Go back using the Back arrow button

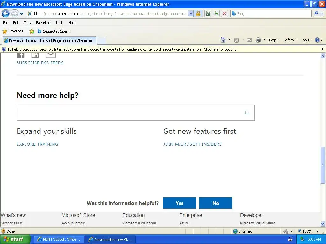6,14
